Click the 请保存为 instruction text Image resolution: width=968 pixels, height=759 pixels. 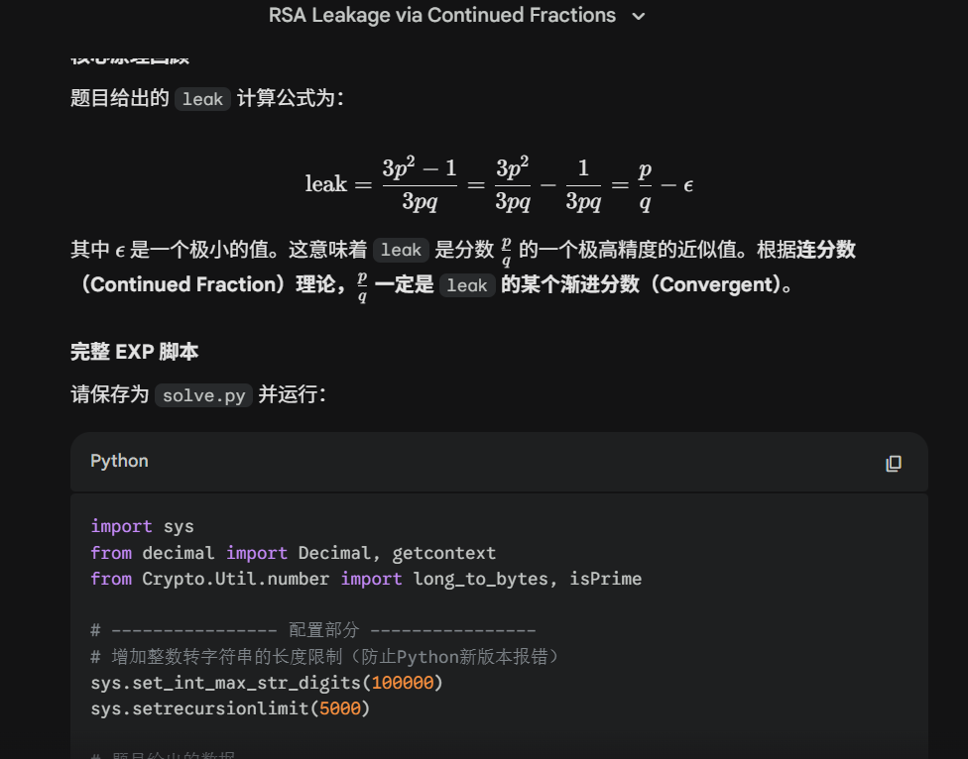(x=110, y=395)
